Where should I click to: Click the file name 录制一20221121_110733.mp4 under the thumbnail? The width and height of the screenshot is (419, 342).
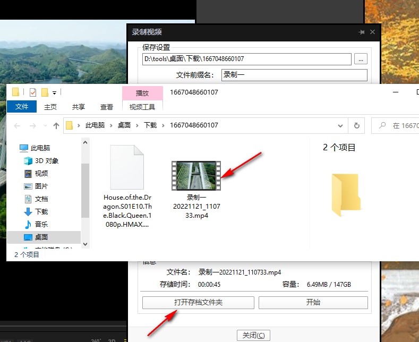196,207
